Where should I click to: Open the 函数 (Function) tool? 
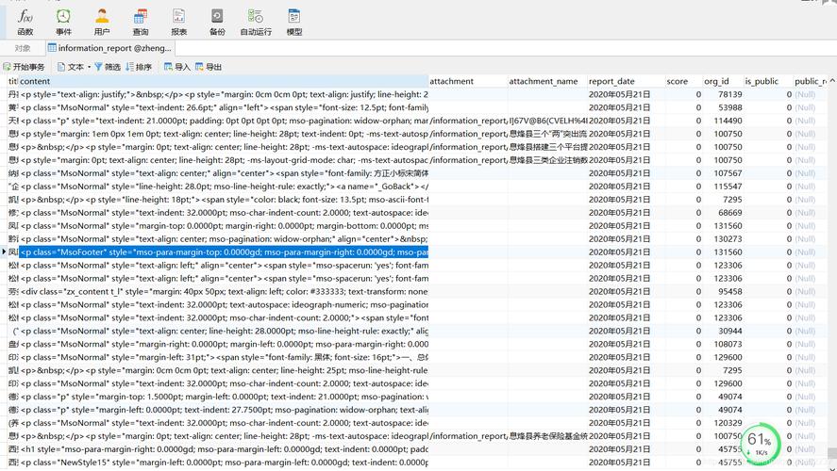pyautogui.click(x=25, y=23)
